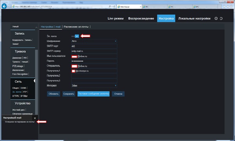235x141 pixels.
Task: Open the Облачное хранилище link
Action: click(22, 114)
